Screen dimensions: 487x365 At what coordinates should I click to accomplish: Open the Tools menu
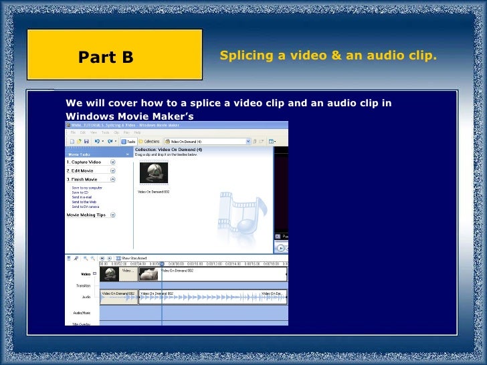[106, 132]
